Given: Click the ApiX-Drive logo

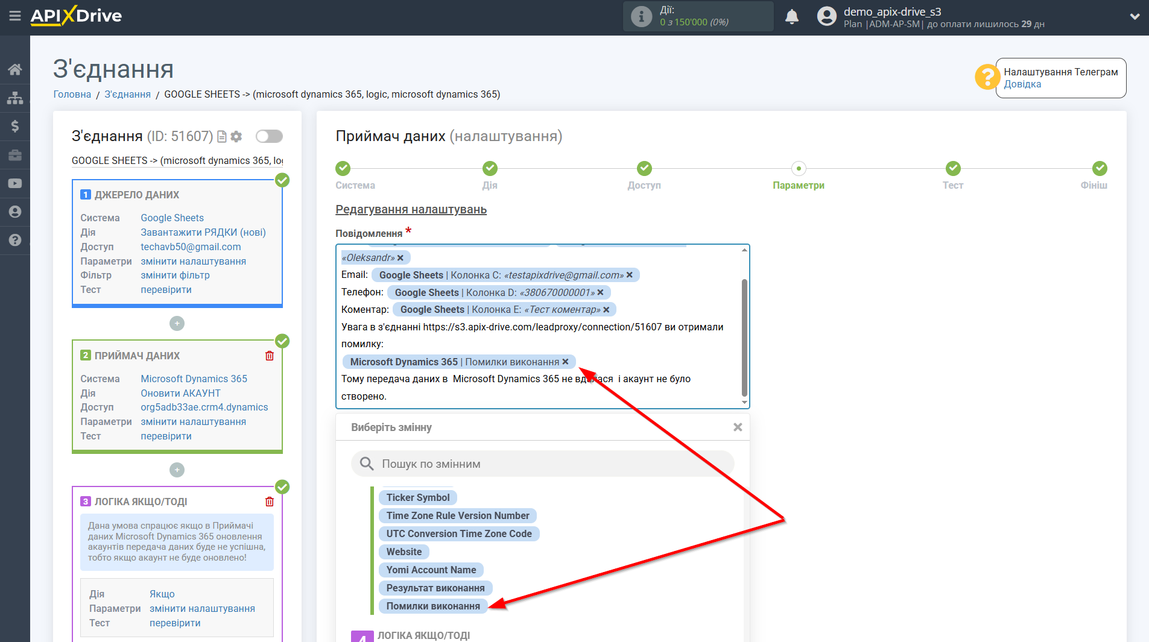Looking at the screenshot, I should click(76, 16).
